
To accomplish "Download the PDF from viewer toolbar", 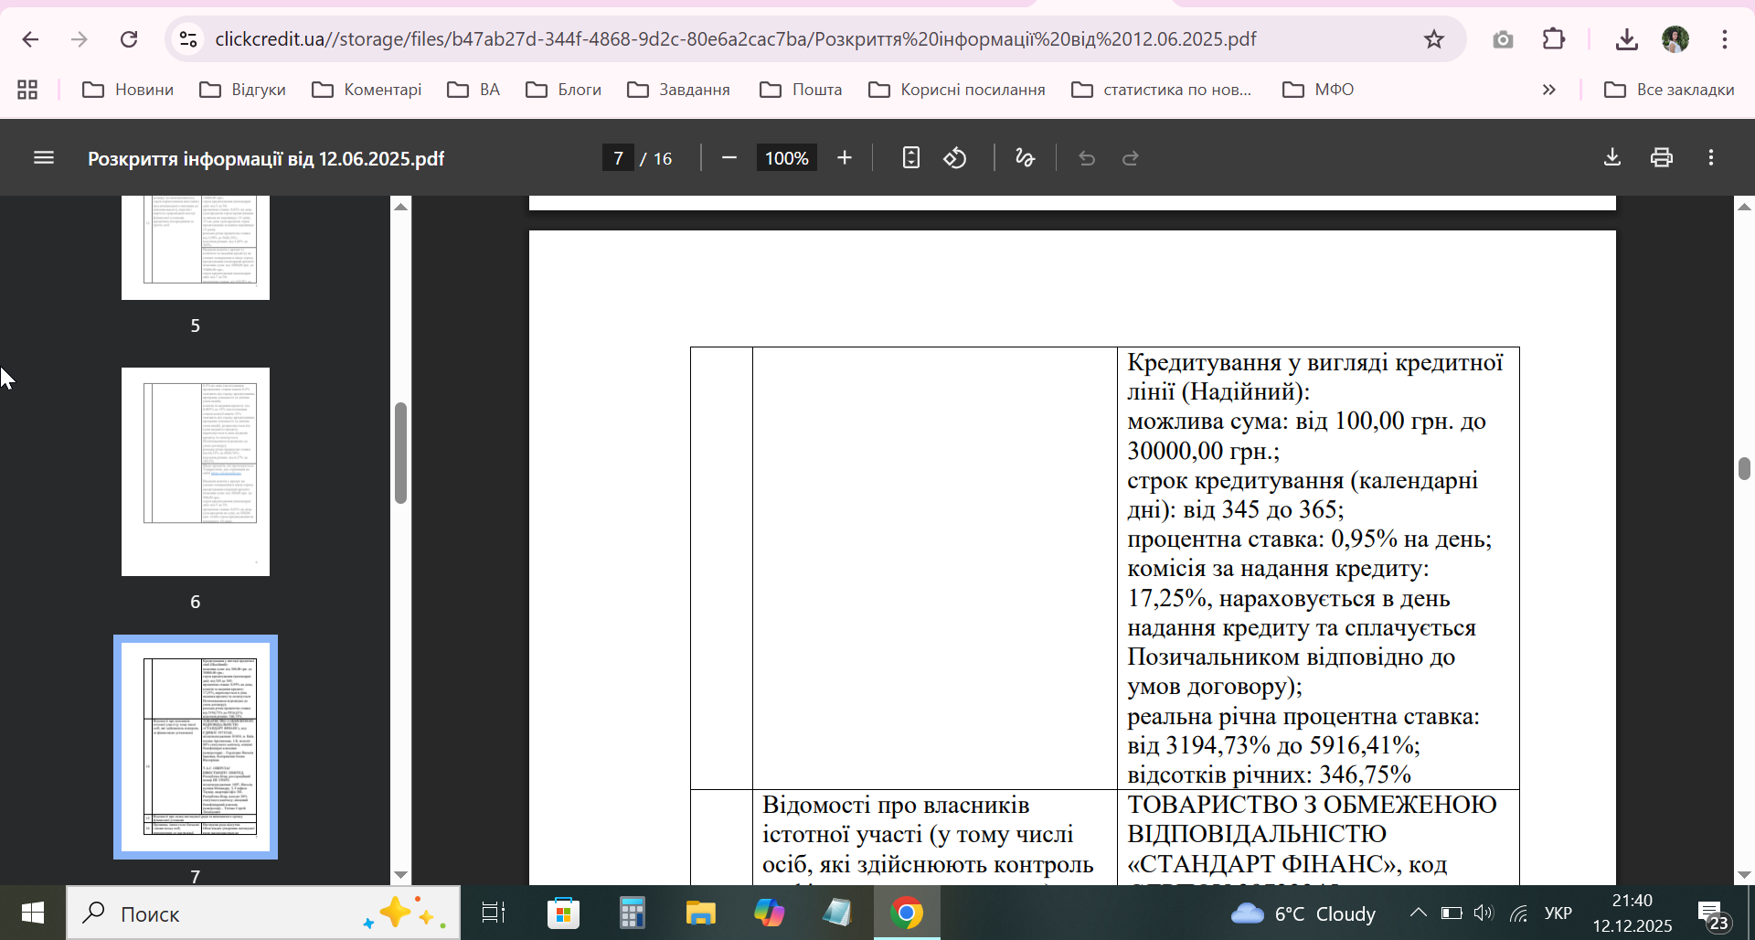I will 1612,157.
